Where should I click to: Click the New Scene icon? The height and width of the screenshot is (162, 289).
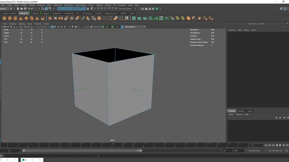[x=18, y=9]
